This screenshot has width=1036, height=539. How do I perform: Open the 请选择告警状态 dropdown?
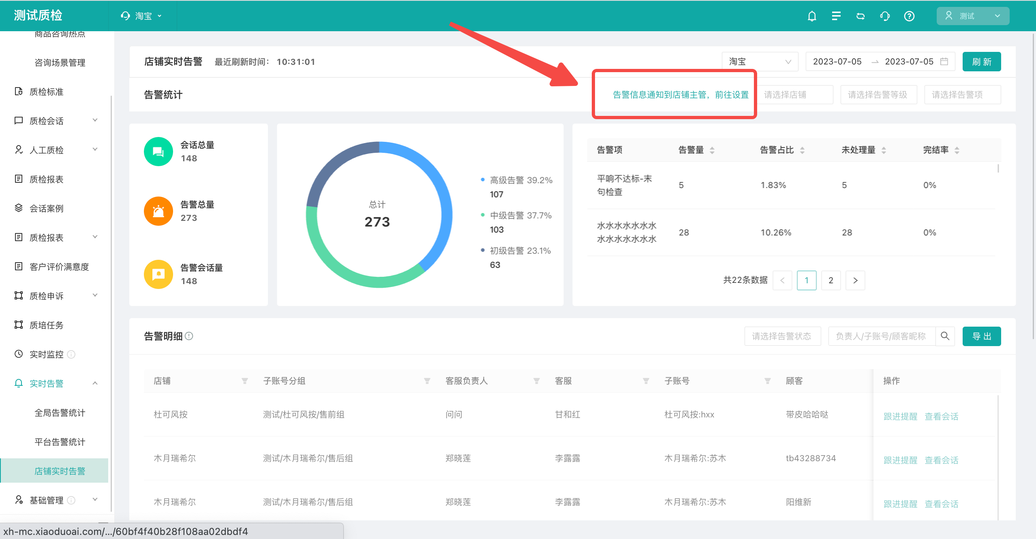(783, 336)
